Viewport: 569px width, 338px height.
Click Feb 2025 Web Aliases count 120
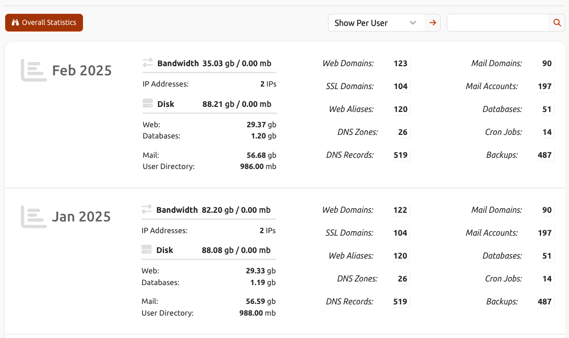tap(400, 109)
